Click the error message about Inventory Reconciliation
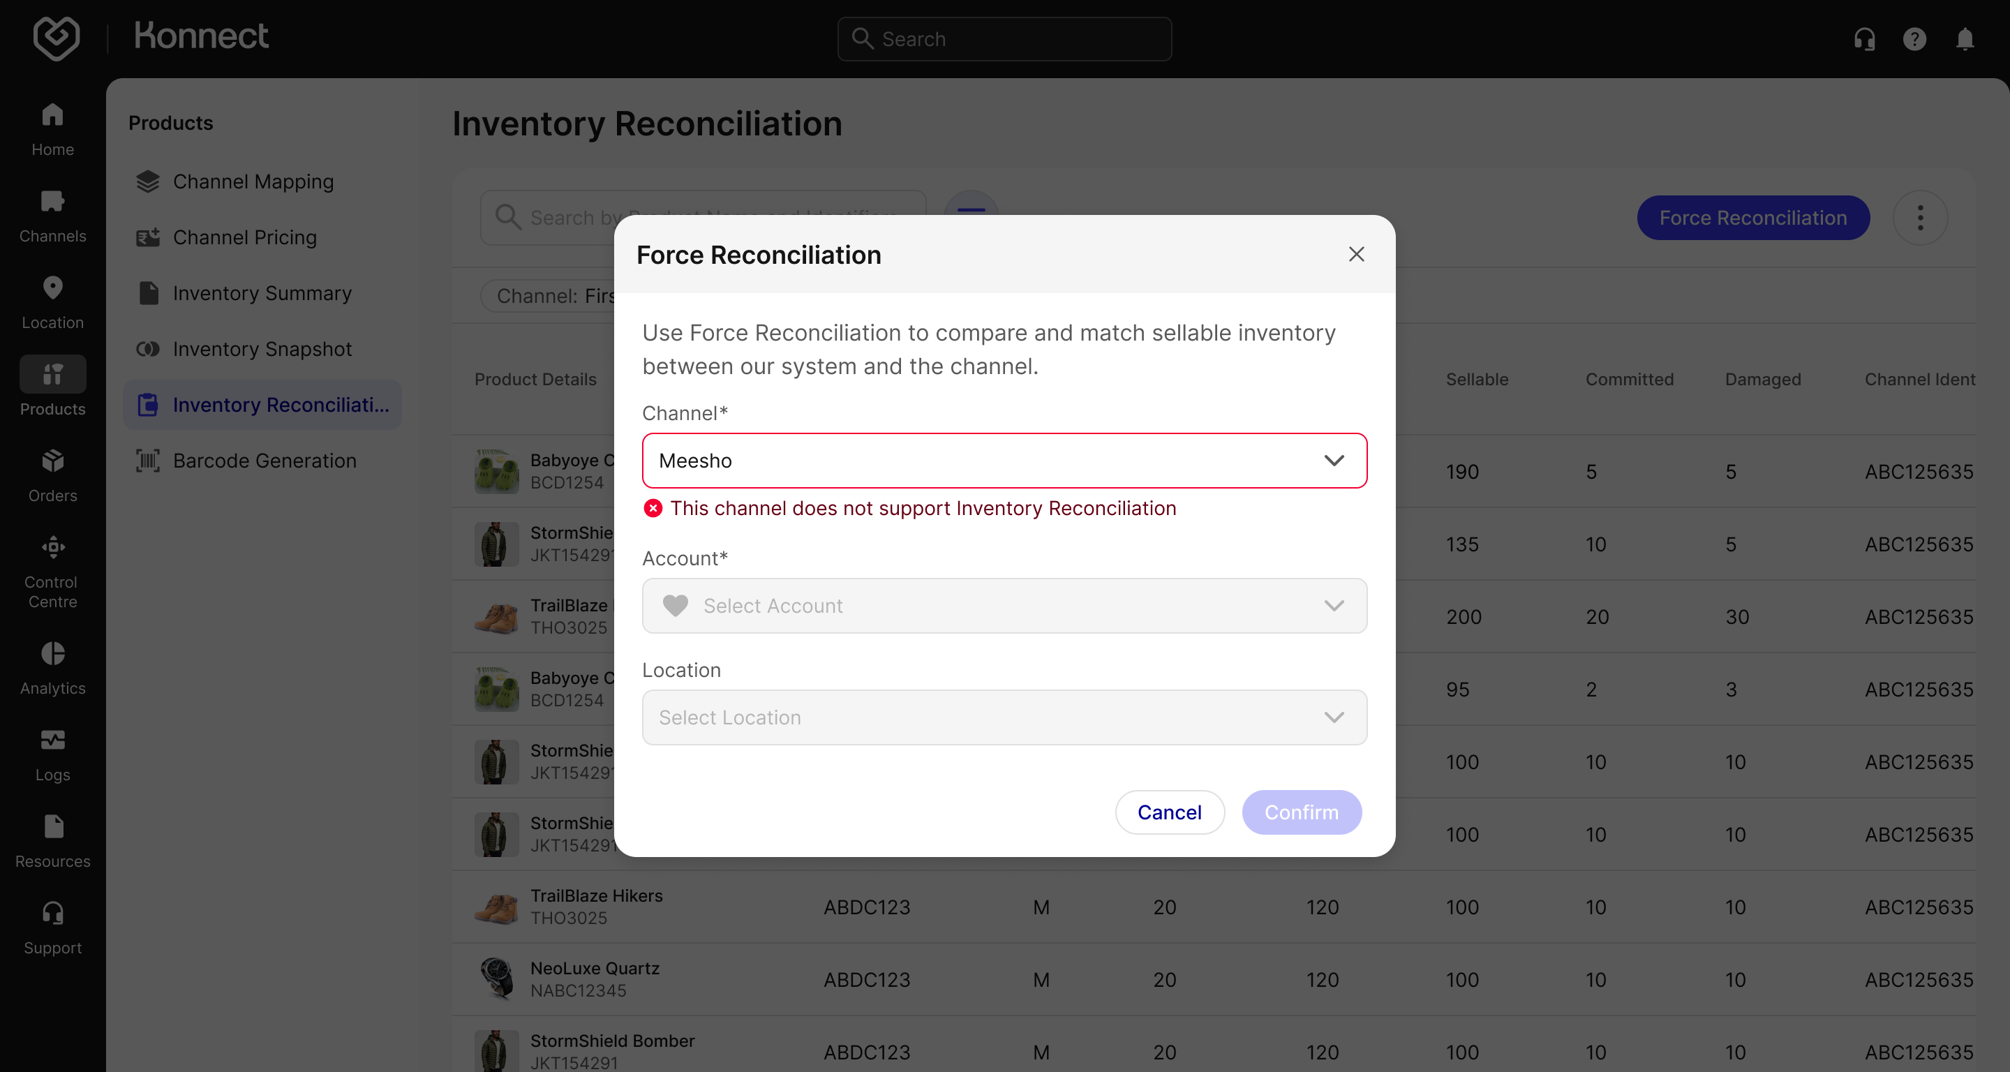Image resolution: width=2010 pixels, height=1072 pixels. pyautogui.click(x=923, y=508)
